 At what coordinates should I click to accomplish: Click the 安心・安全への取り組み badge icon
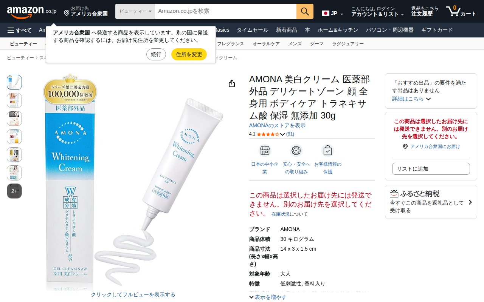click(296, 150)
